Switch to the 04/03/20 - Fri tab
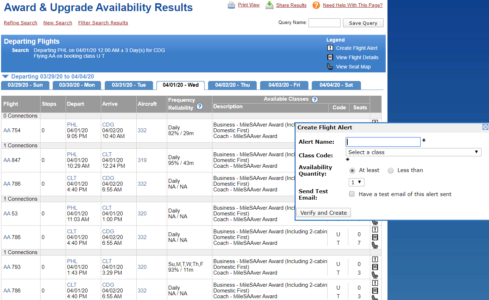Viewport: 489px width, 300px height. click(284, 85)
